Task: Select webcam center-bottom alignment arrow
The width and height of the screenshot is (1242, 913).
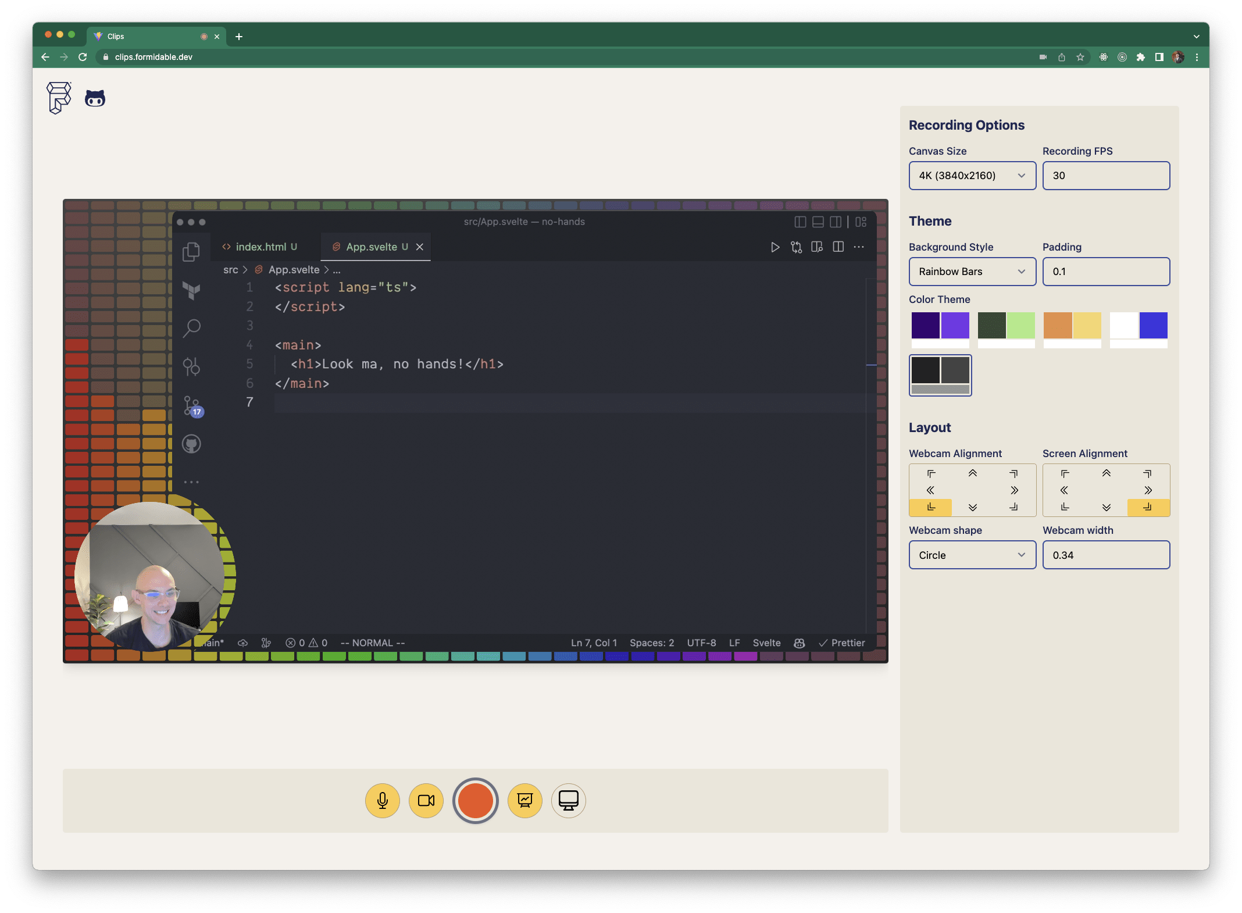Action: tap(973, 507)
